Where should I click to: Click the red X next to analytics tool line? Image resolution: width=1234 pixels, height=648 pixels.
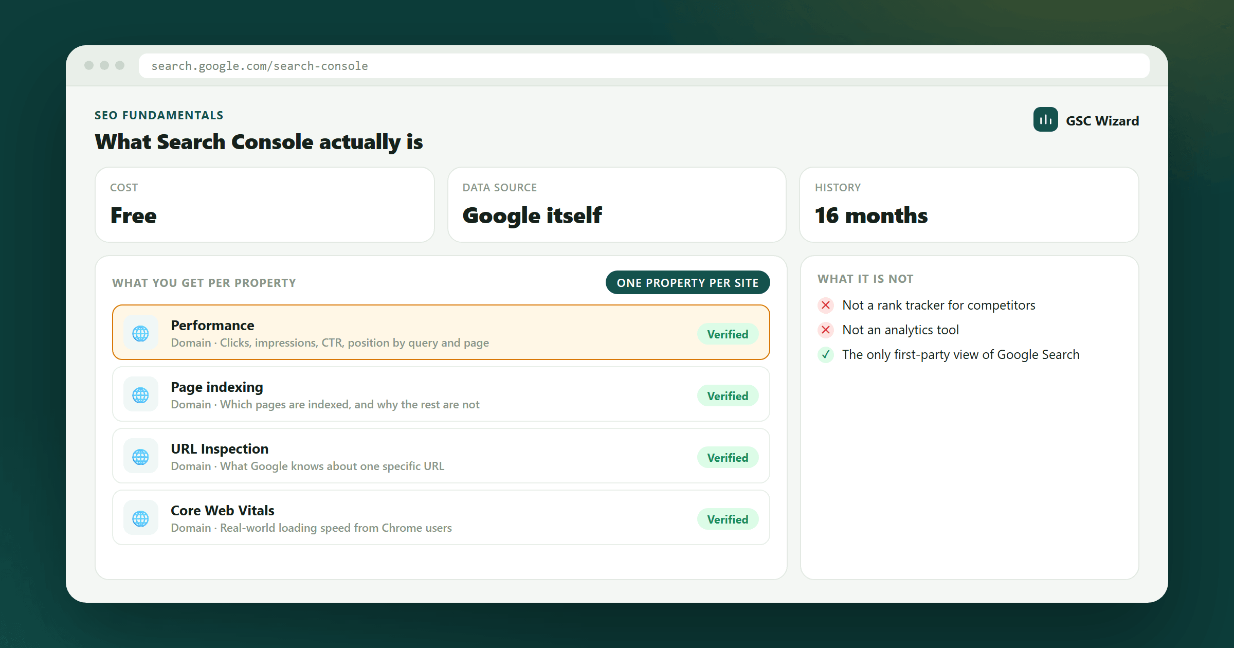tap(826, 330)
